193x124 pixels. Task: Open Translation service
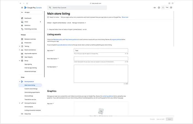[x=30, y=99]
